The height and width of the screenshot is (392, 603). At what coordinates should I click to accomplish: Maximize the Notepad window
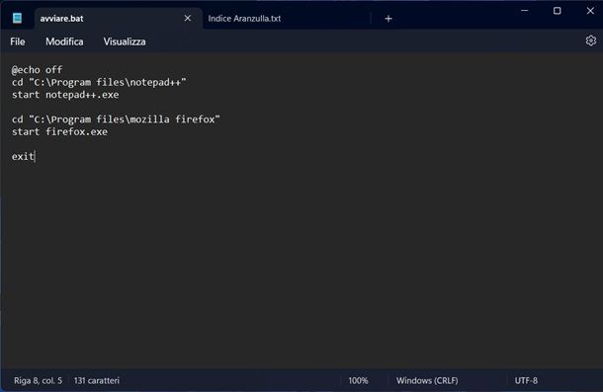[x=557, y=11]
